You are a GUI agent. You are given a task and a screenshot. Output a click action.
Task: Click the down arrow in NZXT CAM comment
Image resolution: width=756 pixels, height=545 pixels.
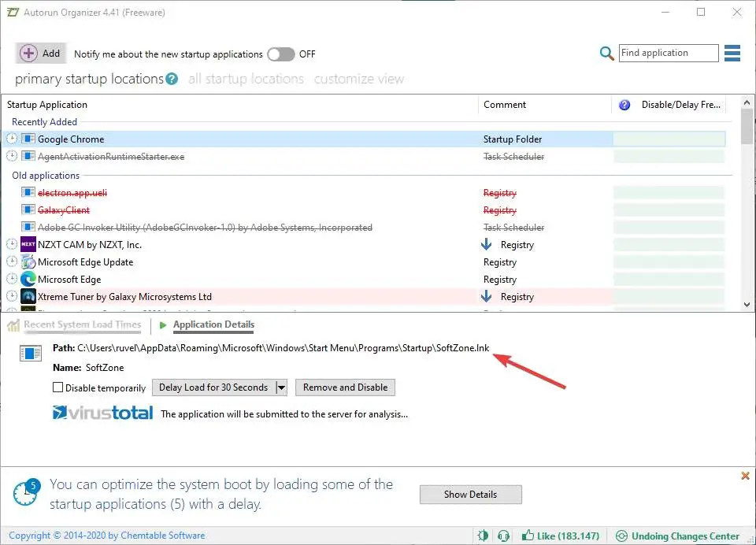point(487,244)
